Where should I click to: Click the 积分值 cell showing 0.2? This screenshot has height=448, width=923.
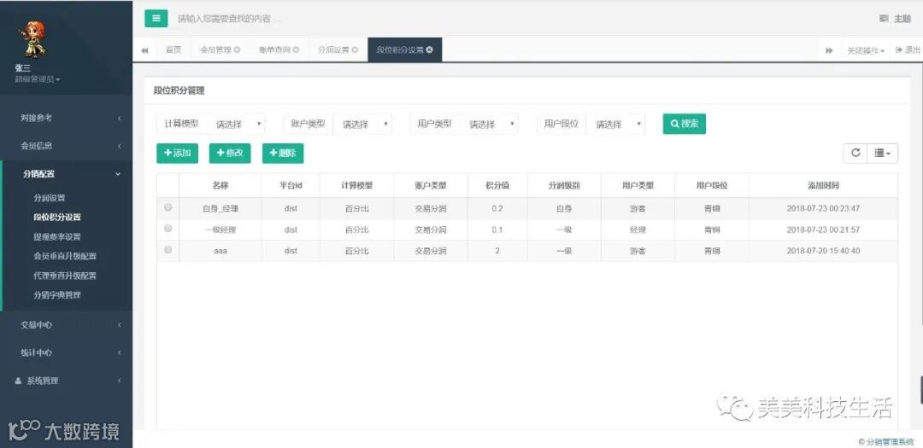497,208
